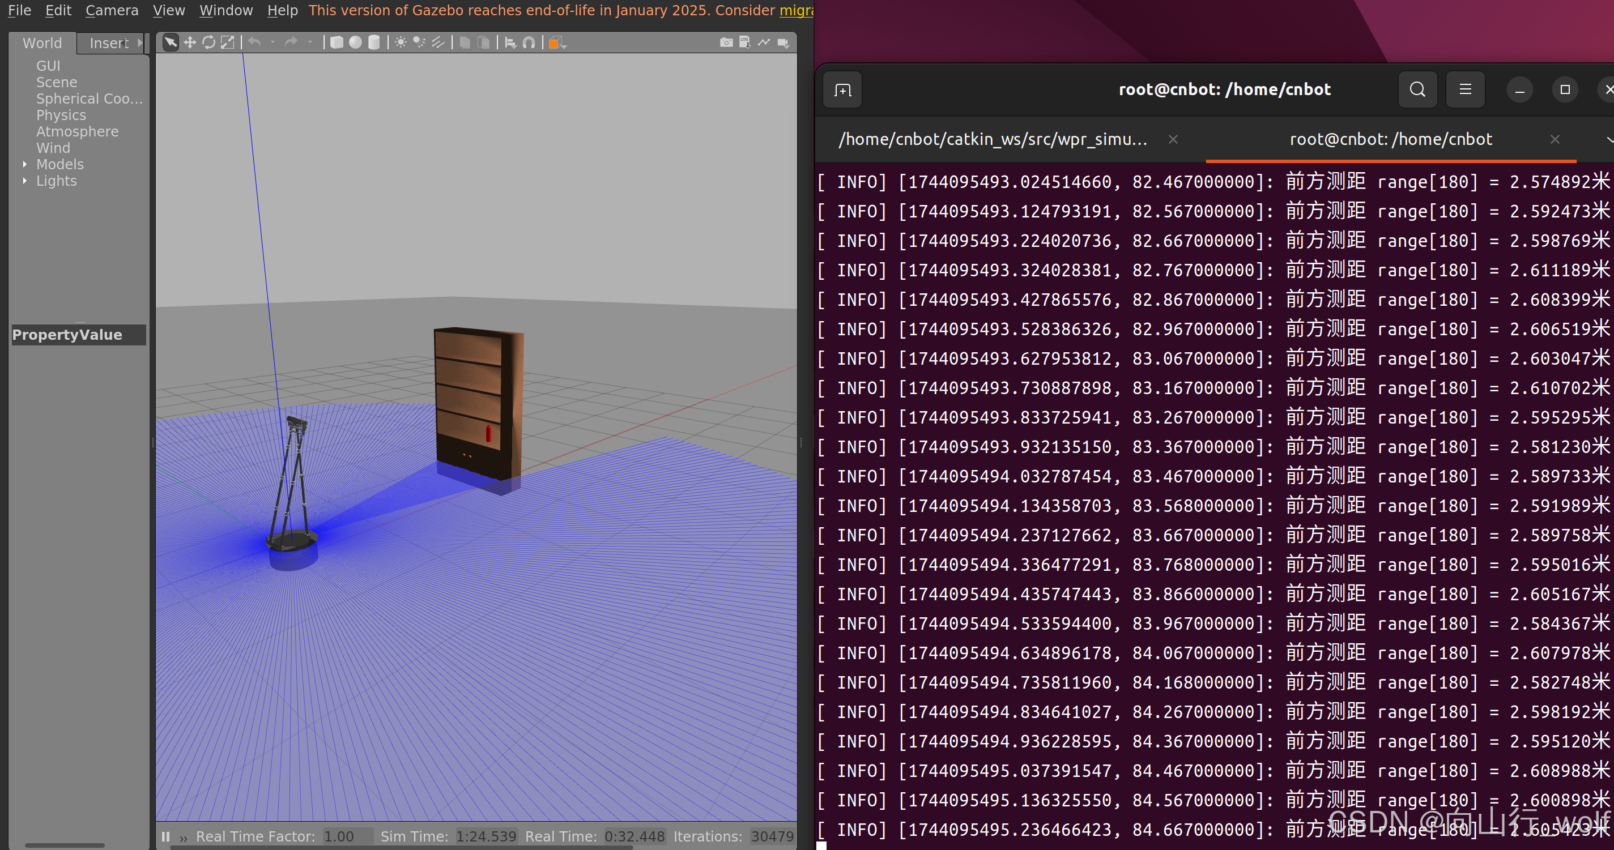1614x850 pixels.
Task: Insert a cylinder shape
Action: coord(374,42)
